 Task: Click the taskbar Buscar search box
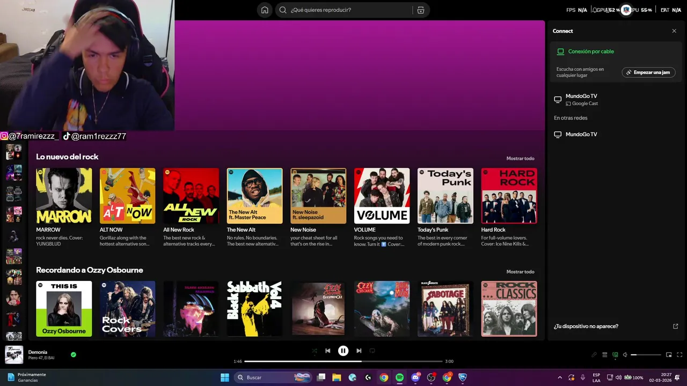pos(274,377)
